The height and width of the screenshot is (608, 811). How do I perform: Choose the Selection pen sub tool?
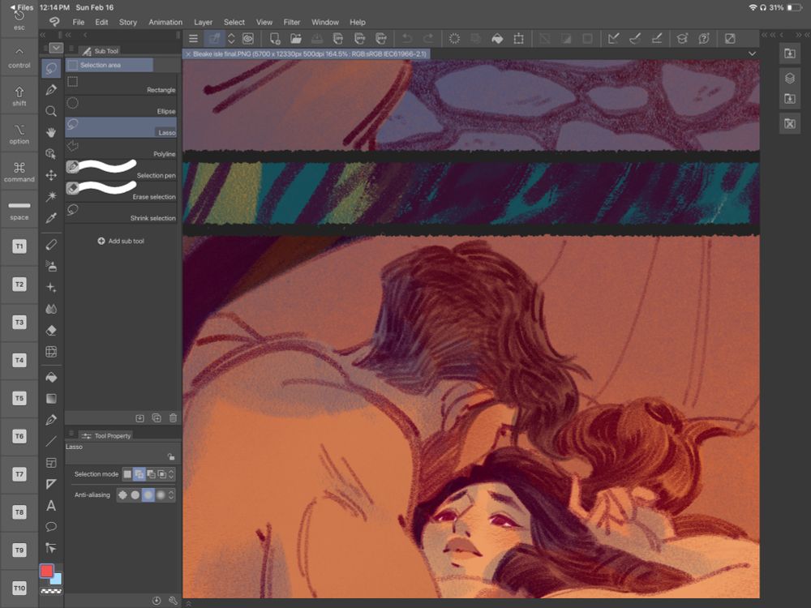point(121,170)
